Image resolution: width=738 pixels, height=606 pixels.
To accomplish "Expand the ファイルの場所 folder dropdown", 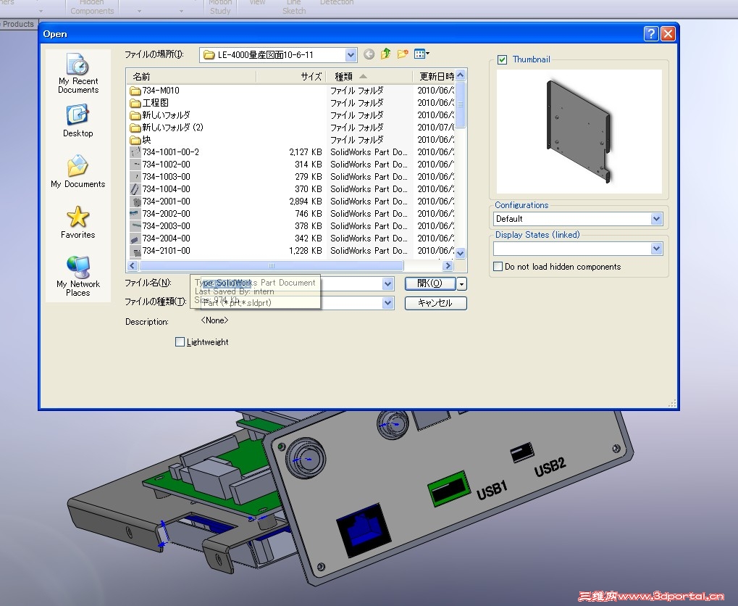I will point(351,54).
